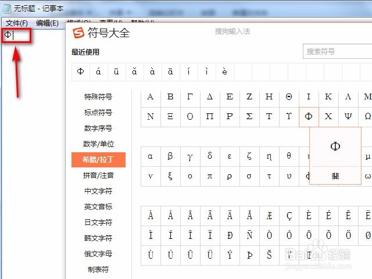Select the 英文音标 category
372x279 pixels.
click(98, 207)
